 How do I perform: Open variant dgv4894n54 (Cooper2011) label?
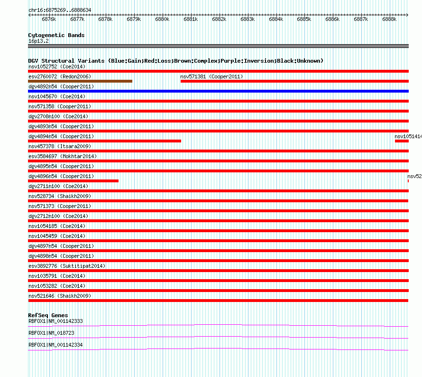tap(61, 136)
